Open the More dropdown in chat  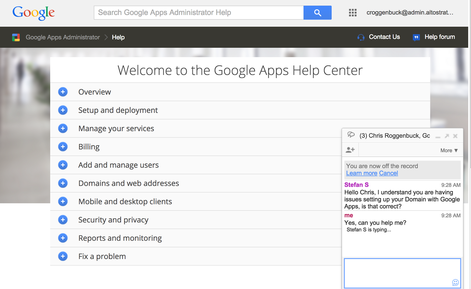coord(449,151)
